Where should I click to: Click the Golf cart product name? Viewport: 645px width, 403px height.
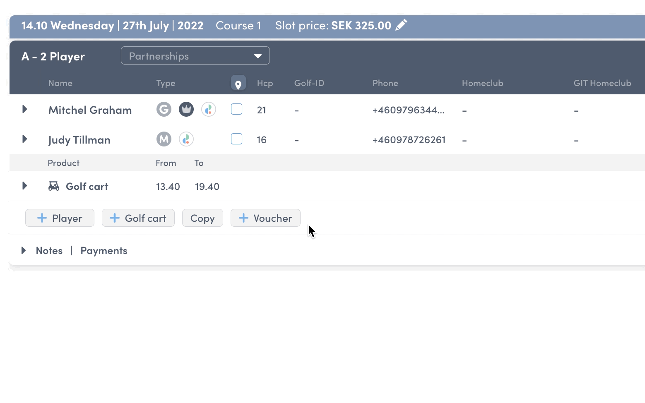[87, 186]
